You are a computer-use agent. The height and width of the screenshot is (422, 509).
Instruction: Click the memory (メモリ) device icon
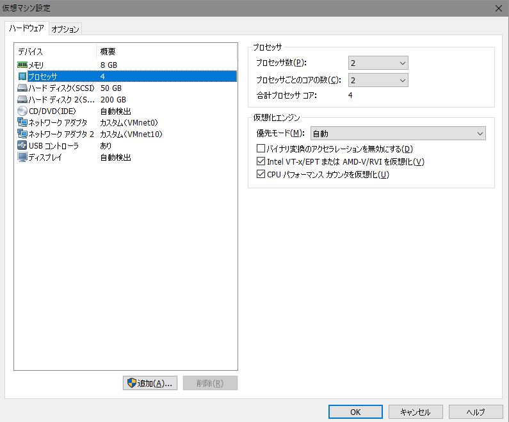(x=22, y=65)
